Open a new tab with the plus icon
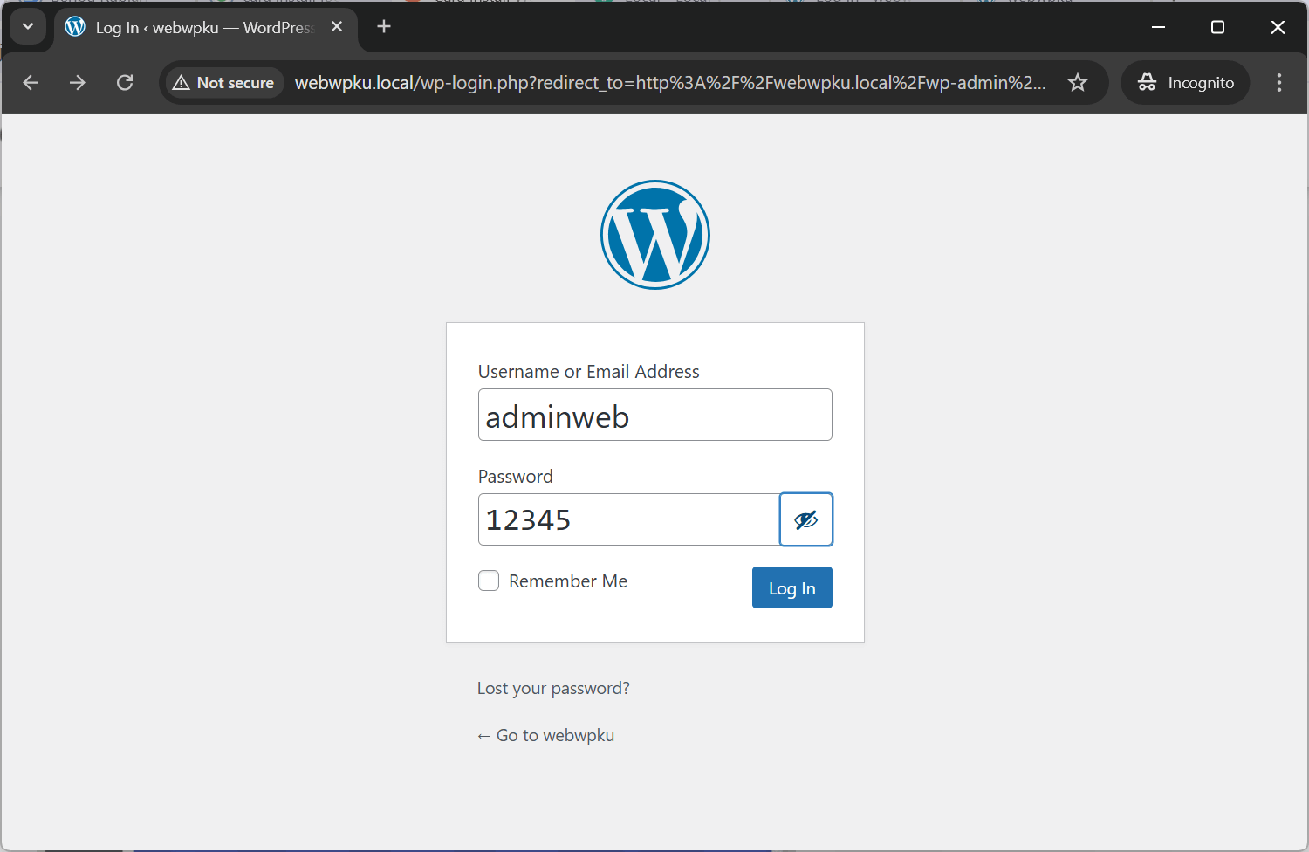This screenshot has height=852, width=1309. [x=384, y=26]
